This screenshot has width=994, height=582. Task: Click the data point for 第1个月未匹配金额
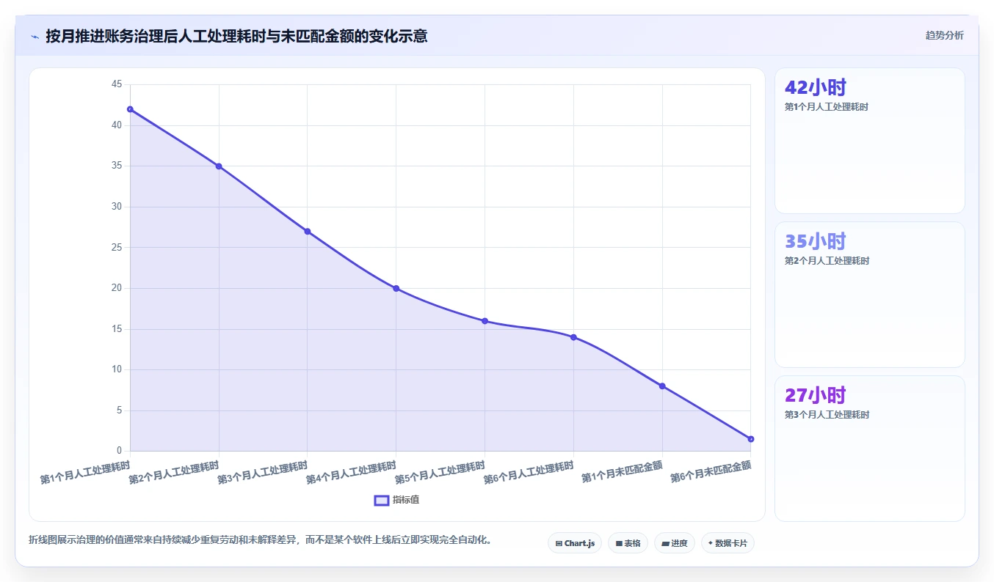pos(662,386)
